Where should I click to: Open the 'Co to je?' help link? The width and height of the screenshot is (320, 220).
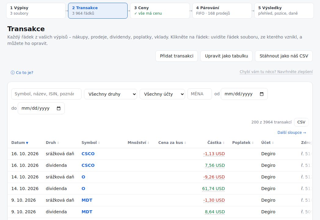pos(22,72)
